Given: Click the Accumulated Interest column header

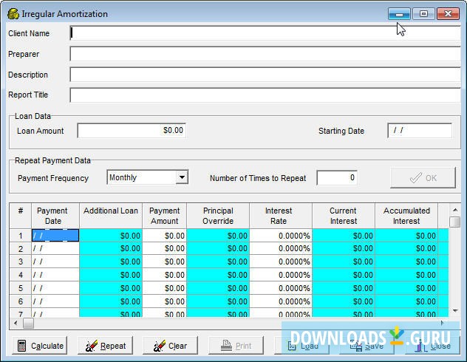Looking at the screenshot, I should pos(406,216).
